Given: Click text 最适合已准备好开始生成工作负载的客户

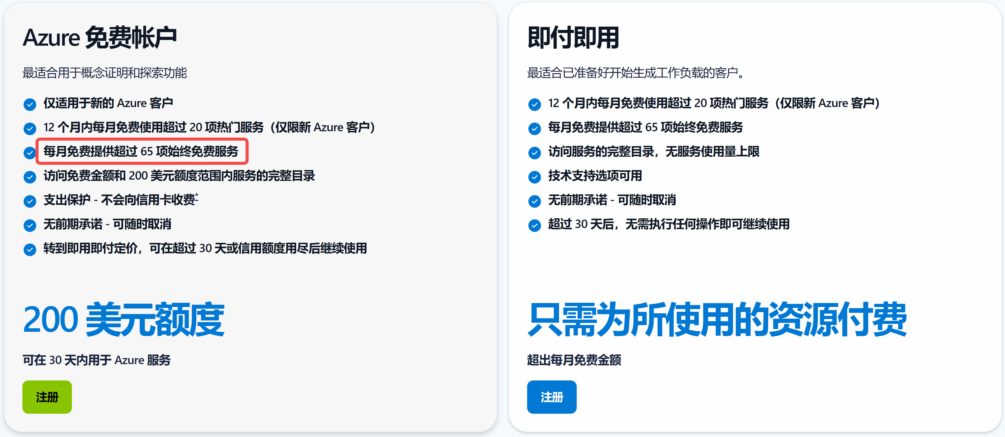Looking at the screenshot, I should [636, 73].
